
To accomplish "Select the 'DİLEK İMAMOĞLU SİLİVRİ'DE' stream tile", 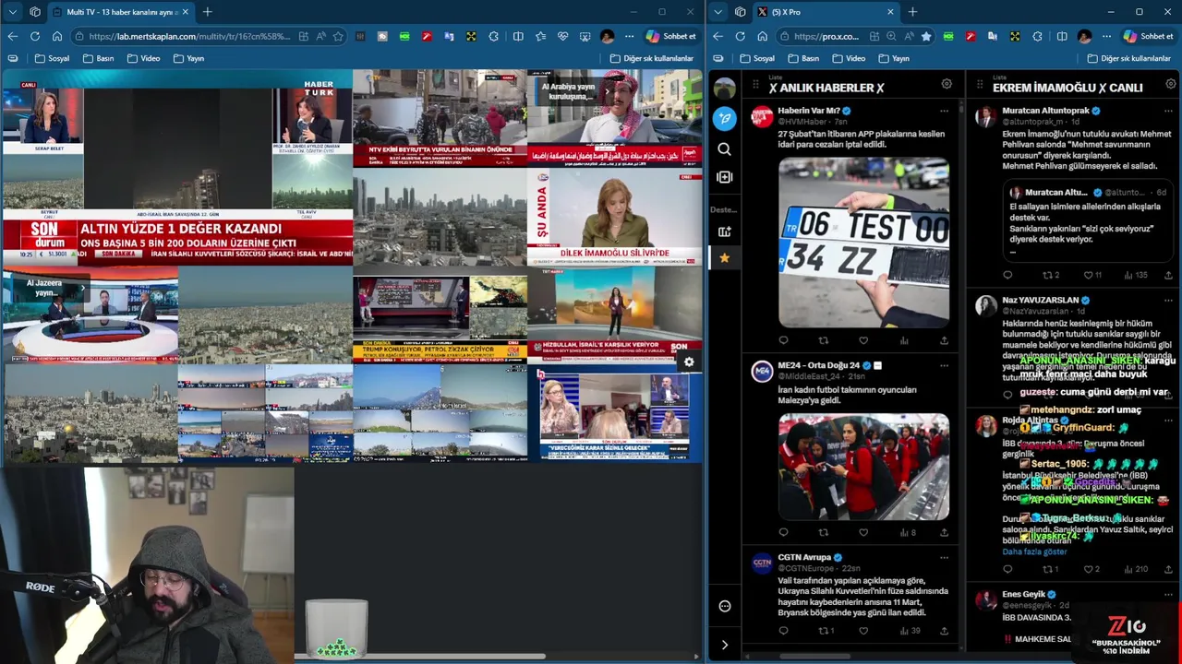I will [615, 219].
